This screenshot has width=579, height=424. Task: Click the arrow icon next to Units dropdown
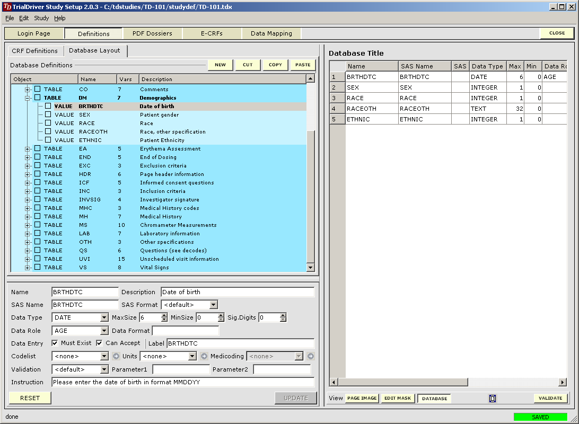[x=204, y=356]
